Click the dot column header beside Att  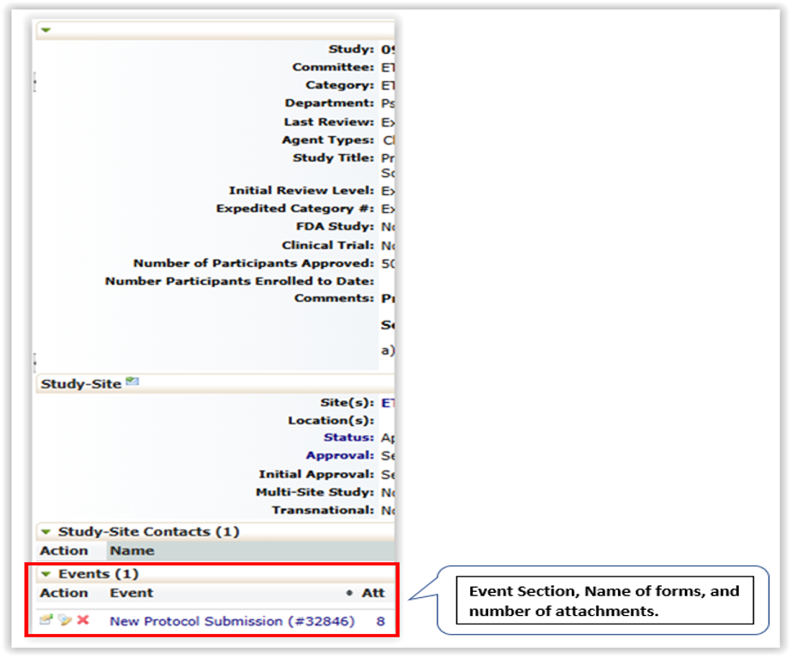(348, 593)
